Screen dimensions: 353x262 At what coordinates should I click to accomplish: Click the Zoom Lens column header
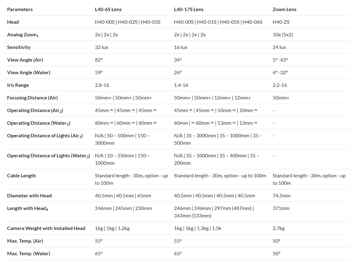pos(284,10)
